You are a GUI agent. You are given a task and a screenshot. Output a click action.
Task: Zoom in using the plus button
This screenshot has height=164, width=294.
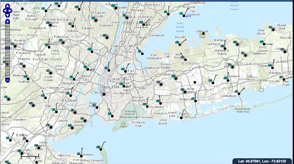tap(8, 22)
